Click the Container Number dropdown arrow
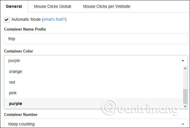Viewport: 190px width, 128px height. point(183,124)
